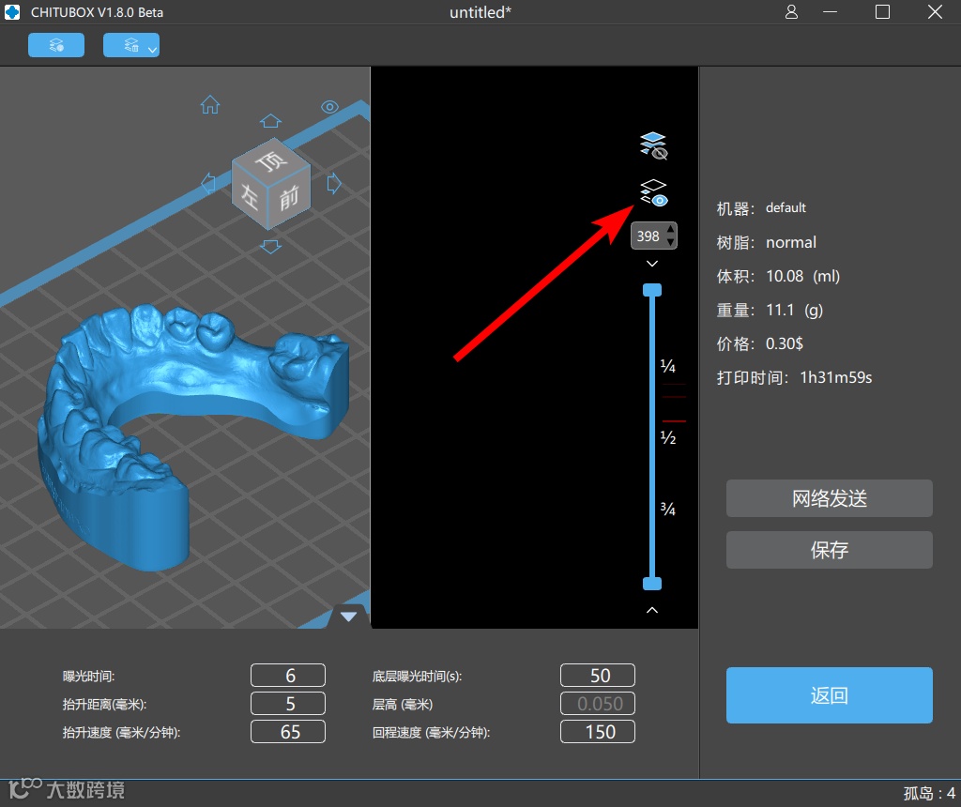Click the 打印时间 1h31m59s text
The height and width of the screenshot is (807, 961).
(794, 377)
